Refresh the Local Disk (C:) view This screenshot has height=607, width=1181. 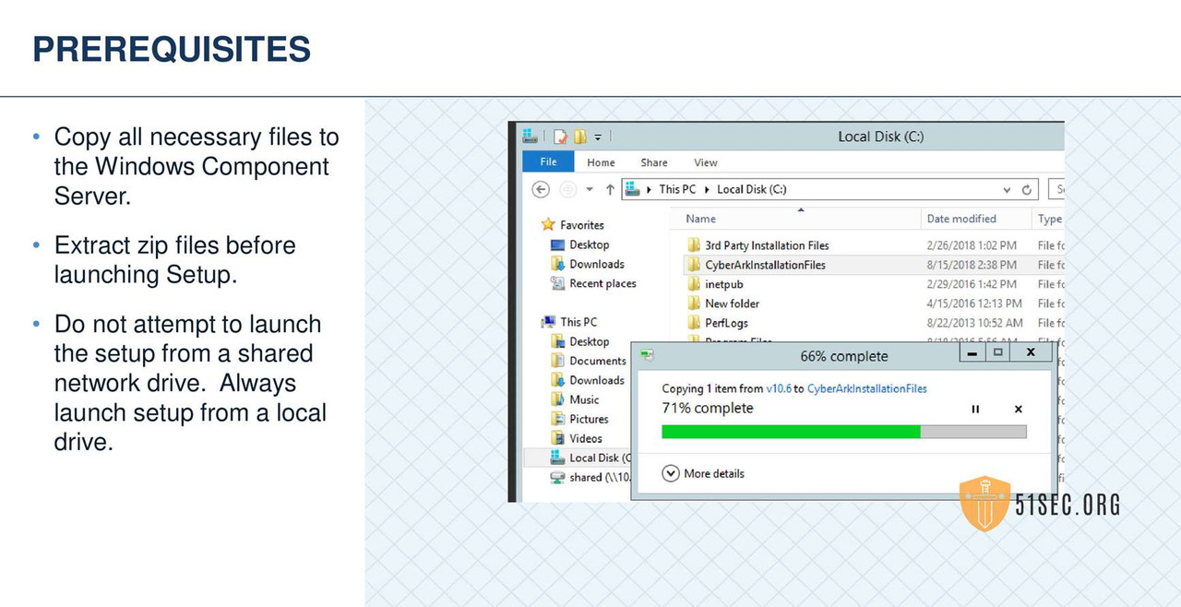click(1027, 190)
